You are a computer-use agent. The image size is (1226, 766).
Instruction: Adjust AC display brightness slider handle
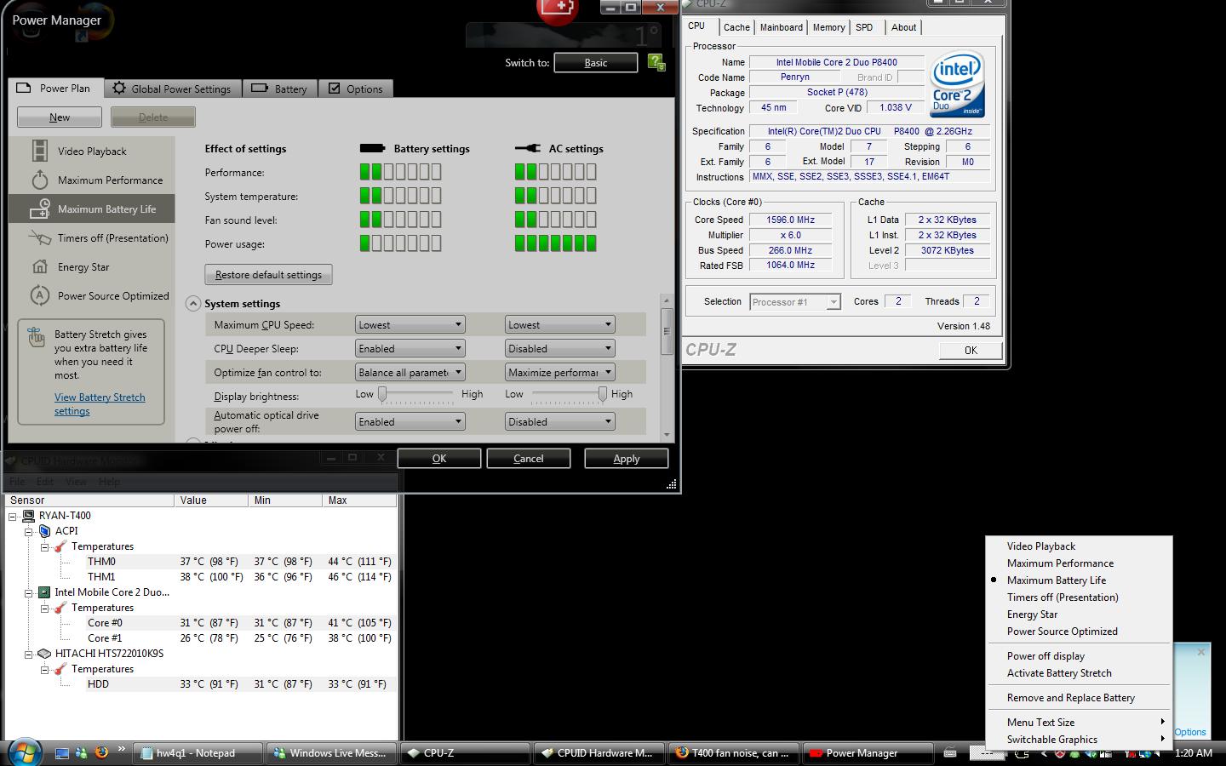603,393
